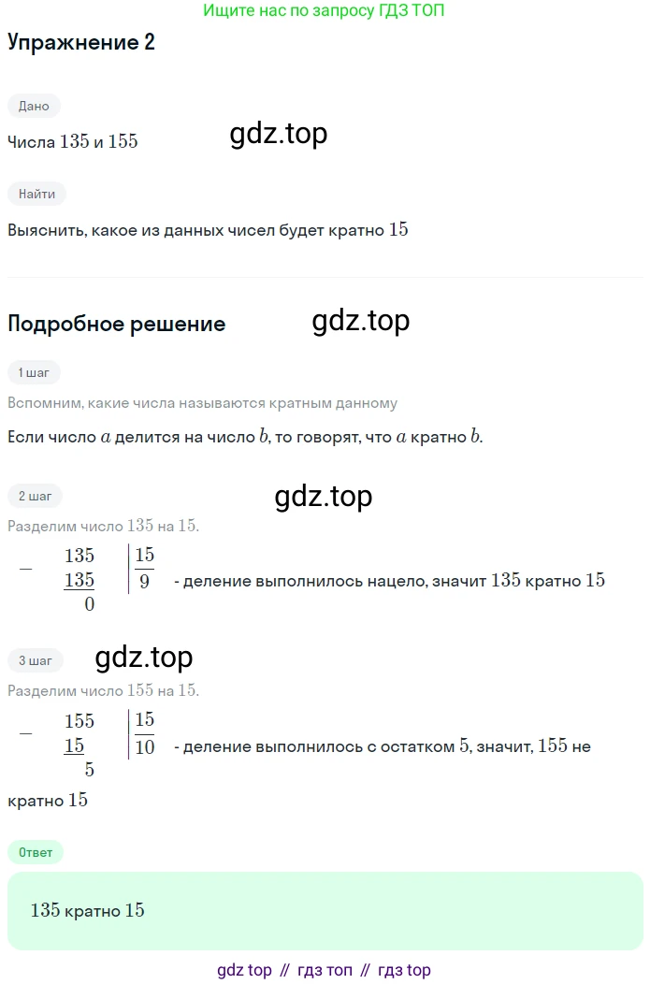This screenshot has width=650, height=984.
Task: Click the 1 шаг step badge
Action: tap(34, 373)
